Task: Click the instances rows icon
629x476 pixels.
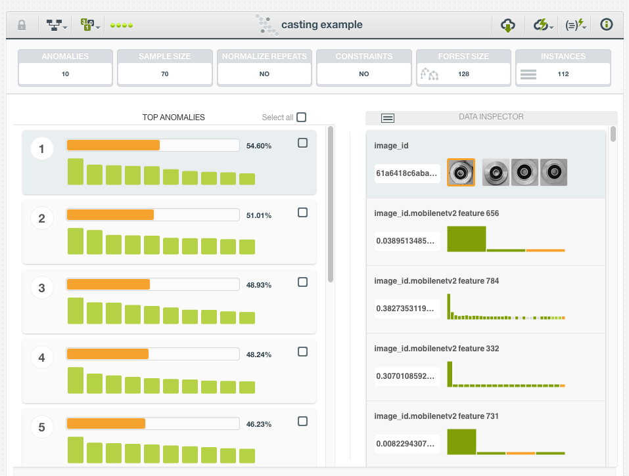Action: pyautogui.click(x=528, y=74)
